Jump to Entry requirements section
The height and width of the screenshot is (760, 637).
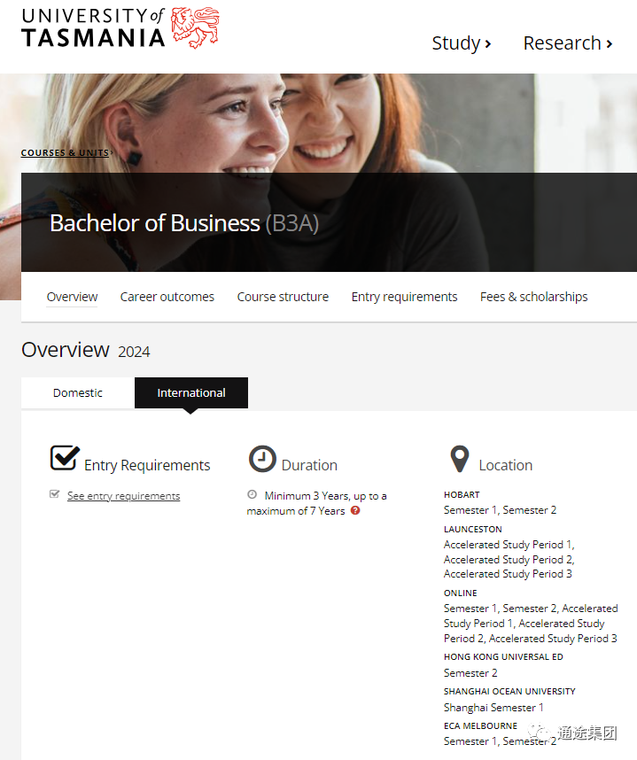[x=404, y=297]
